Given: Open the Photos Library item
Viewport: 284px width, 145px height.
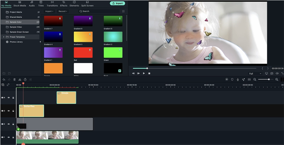Looking at the screenshot, I should 20,42.
